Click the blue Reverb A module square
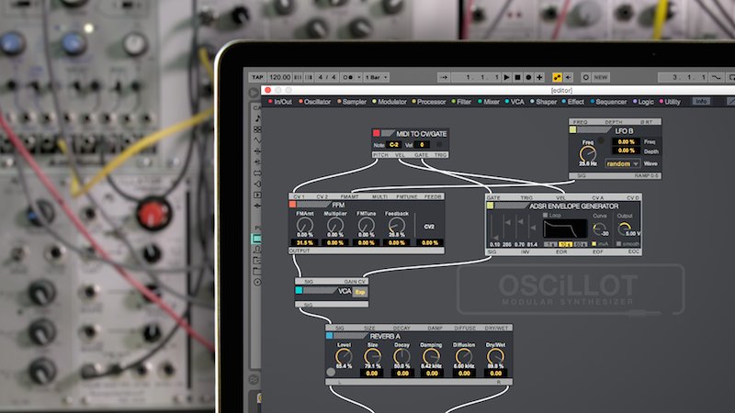This screenshot has width=735, height=413. coord(330,336)
